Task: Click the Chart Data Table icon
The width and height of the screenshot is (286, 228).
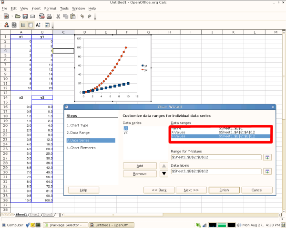Action: pyautogui.click(x=14, y=25)
